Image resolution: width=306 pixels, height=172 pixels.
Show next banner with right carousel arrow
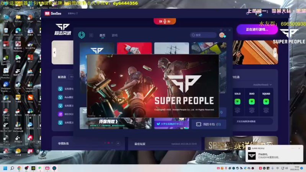(x=275, y=52)
